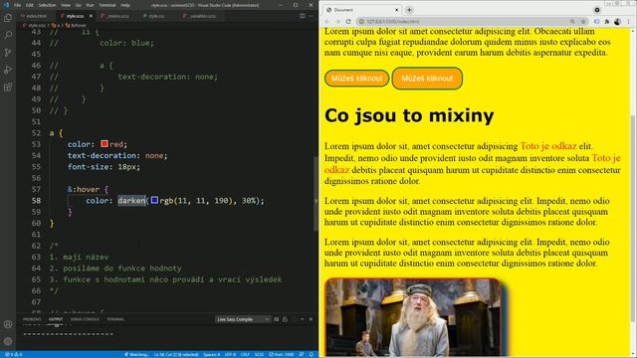Open the Run and Debug view
Screen dimensions: 637x358
point(8,70)
